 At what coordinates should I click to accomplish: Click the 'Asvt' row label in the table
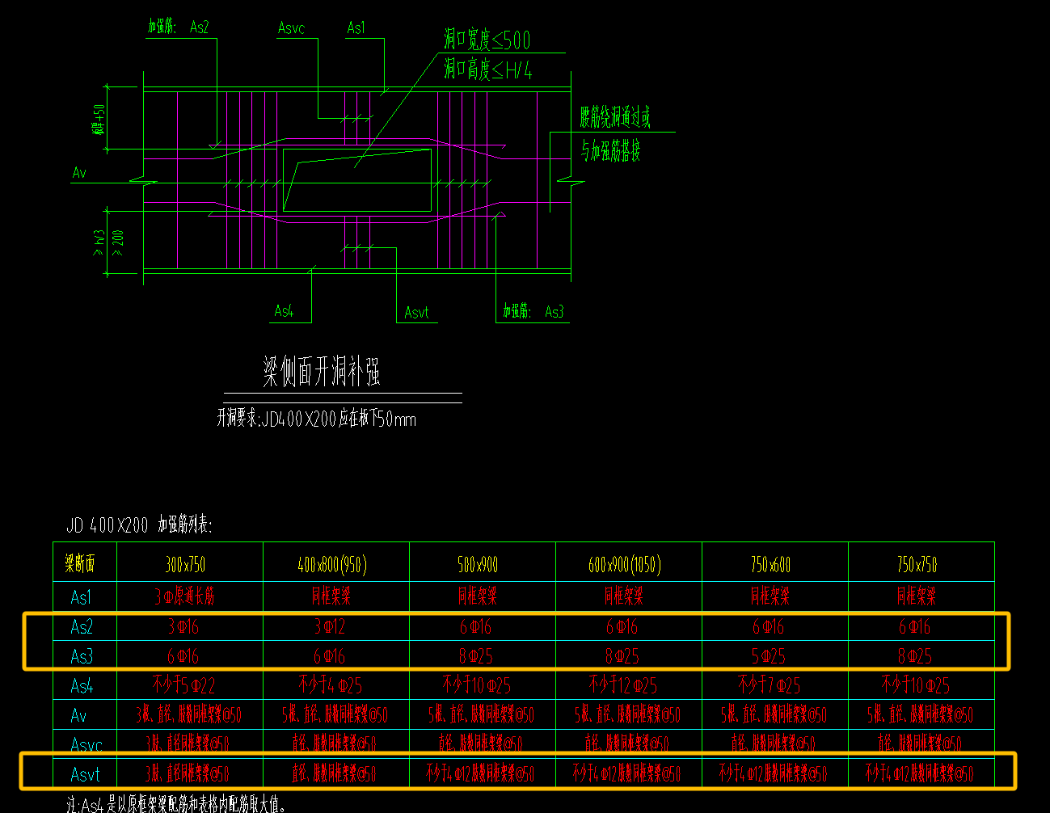[x=85, y=774]
